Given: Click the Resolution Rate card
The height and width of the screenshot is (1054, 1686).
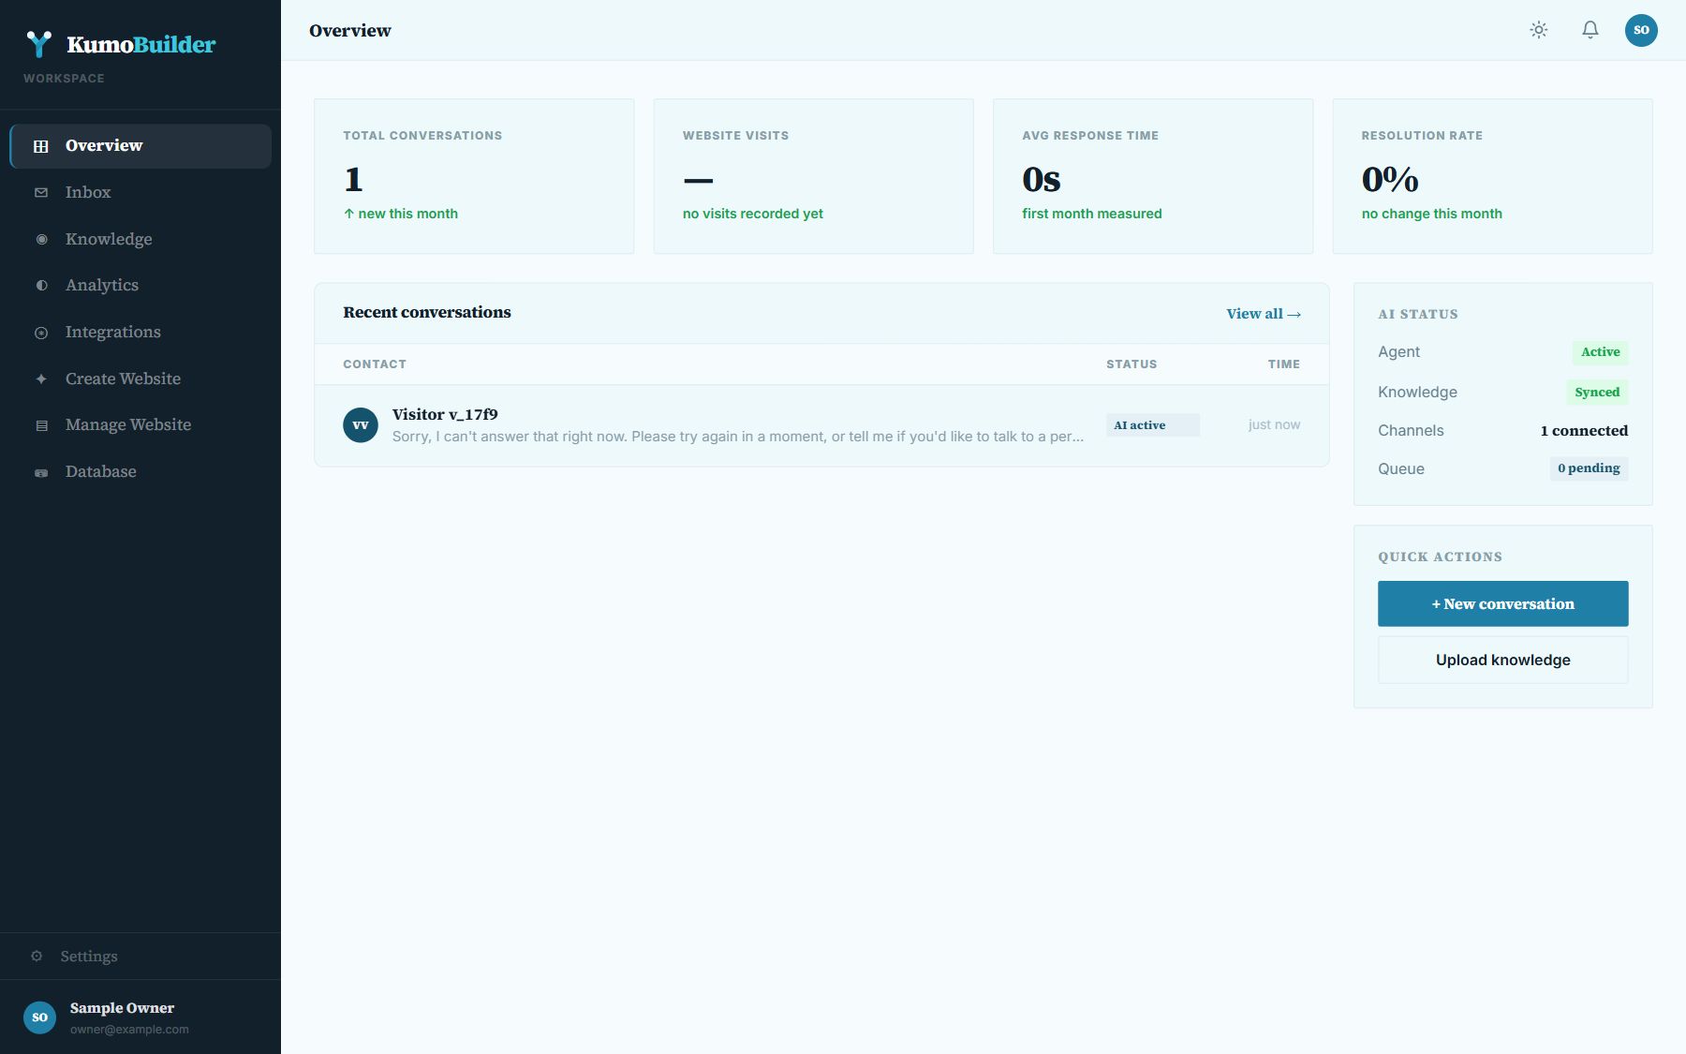Looking at the screenshot, I should click(x=1492, y=176).
